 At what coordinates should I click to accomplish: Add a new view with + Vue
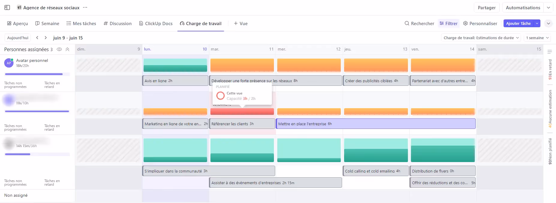(x=240, y=23)
